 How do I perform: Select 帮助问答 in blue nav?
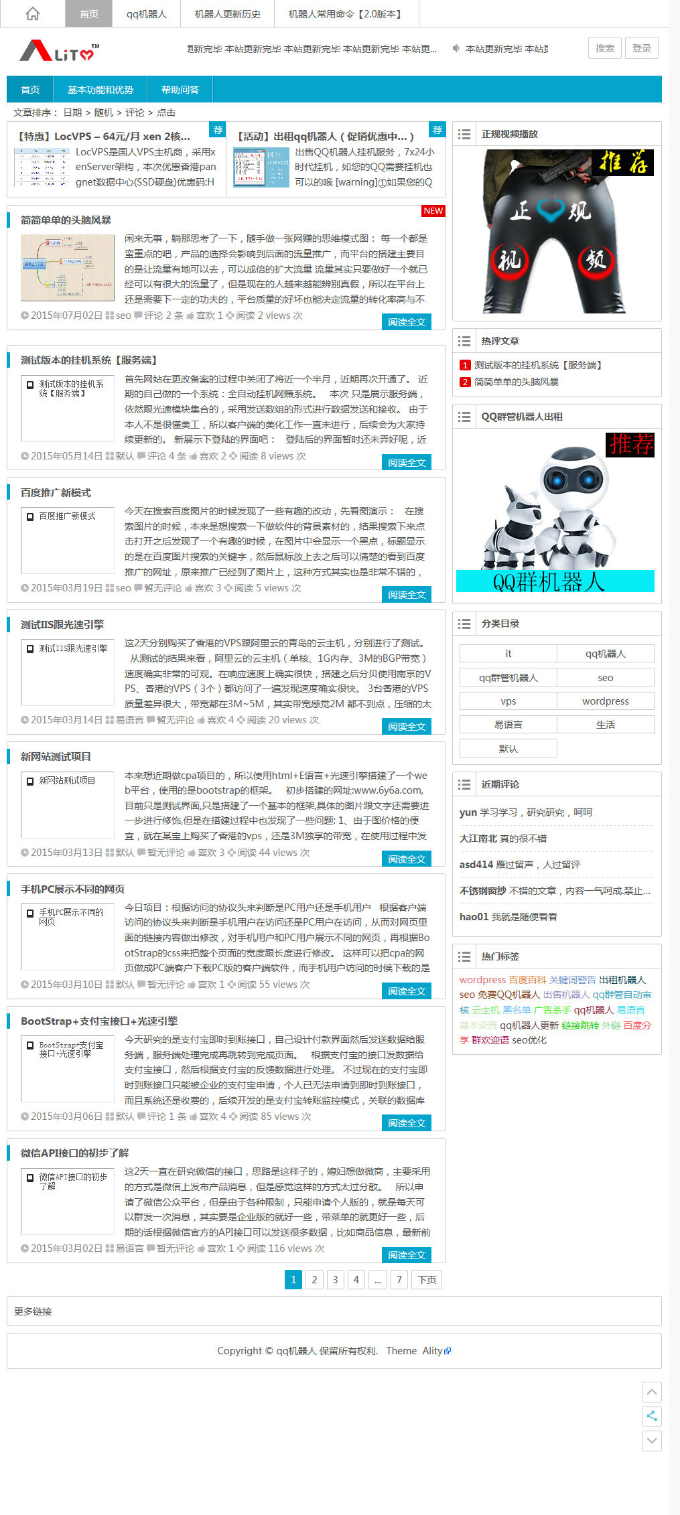(180, 90)
